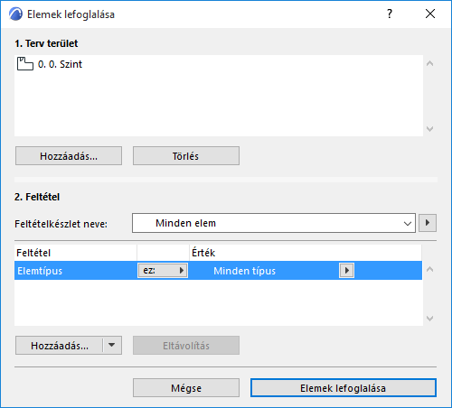Click the Feltétel column header

point(76,253)
